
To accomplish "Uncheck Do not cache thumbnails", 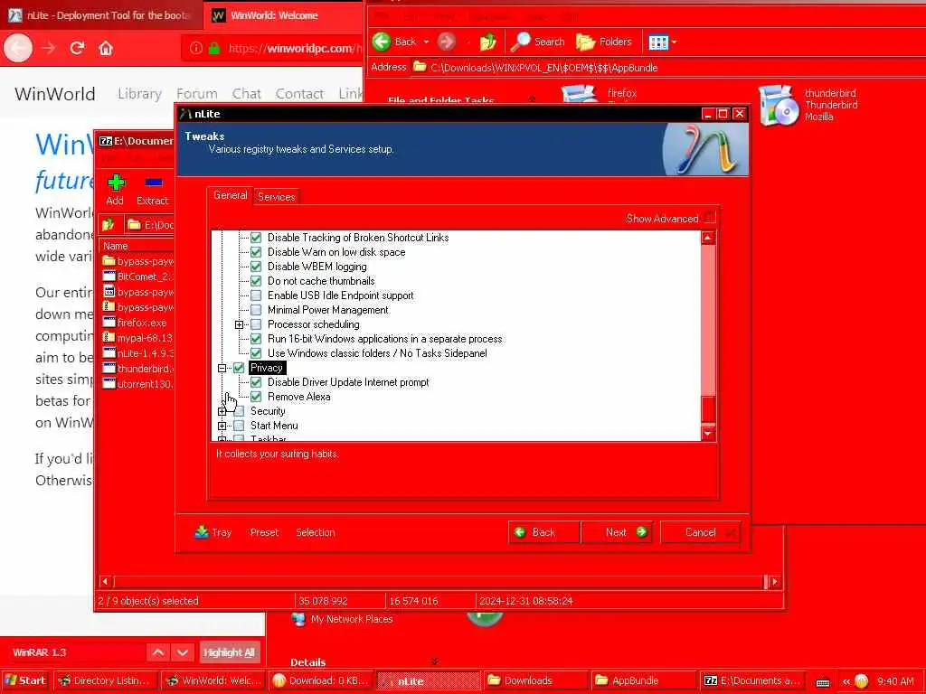I will 256,281.
